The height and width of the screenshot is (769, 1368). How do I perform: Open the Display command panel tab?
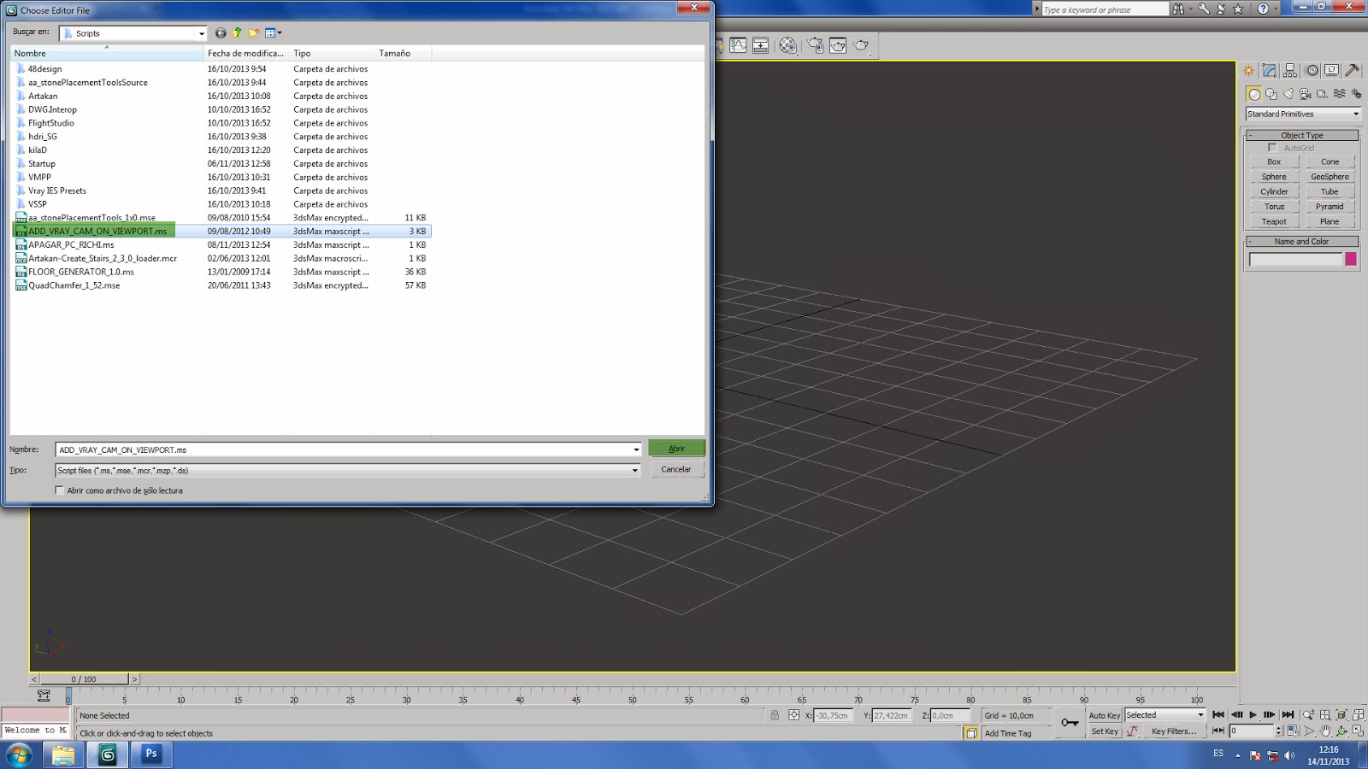pos(1331,71)
